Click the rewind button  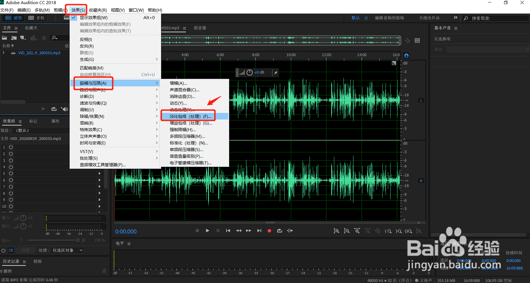238,231
